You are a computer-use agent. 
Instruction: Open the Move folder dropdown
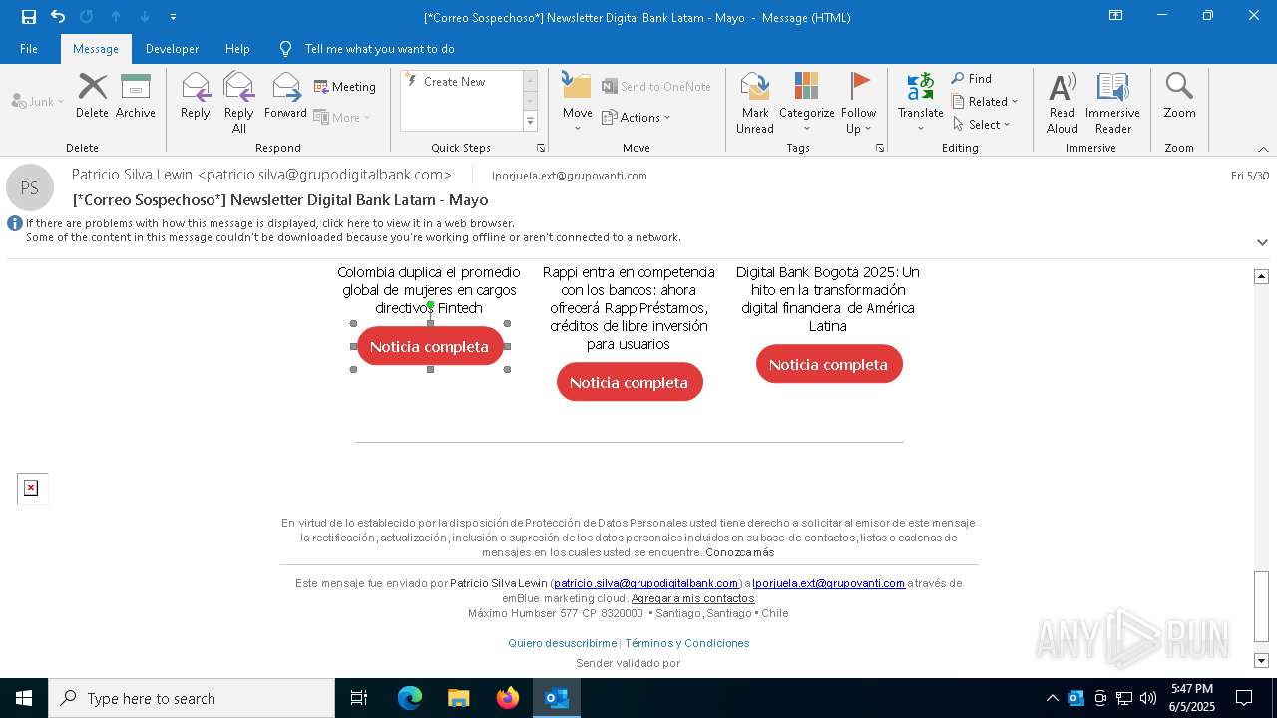point(578,103)
